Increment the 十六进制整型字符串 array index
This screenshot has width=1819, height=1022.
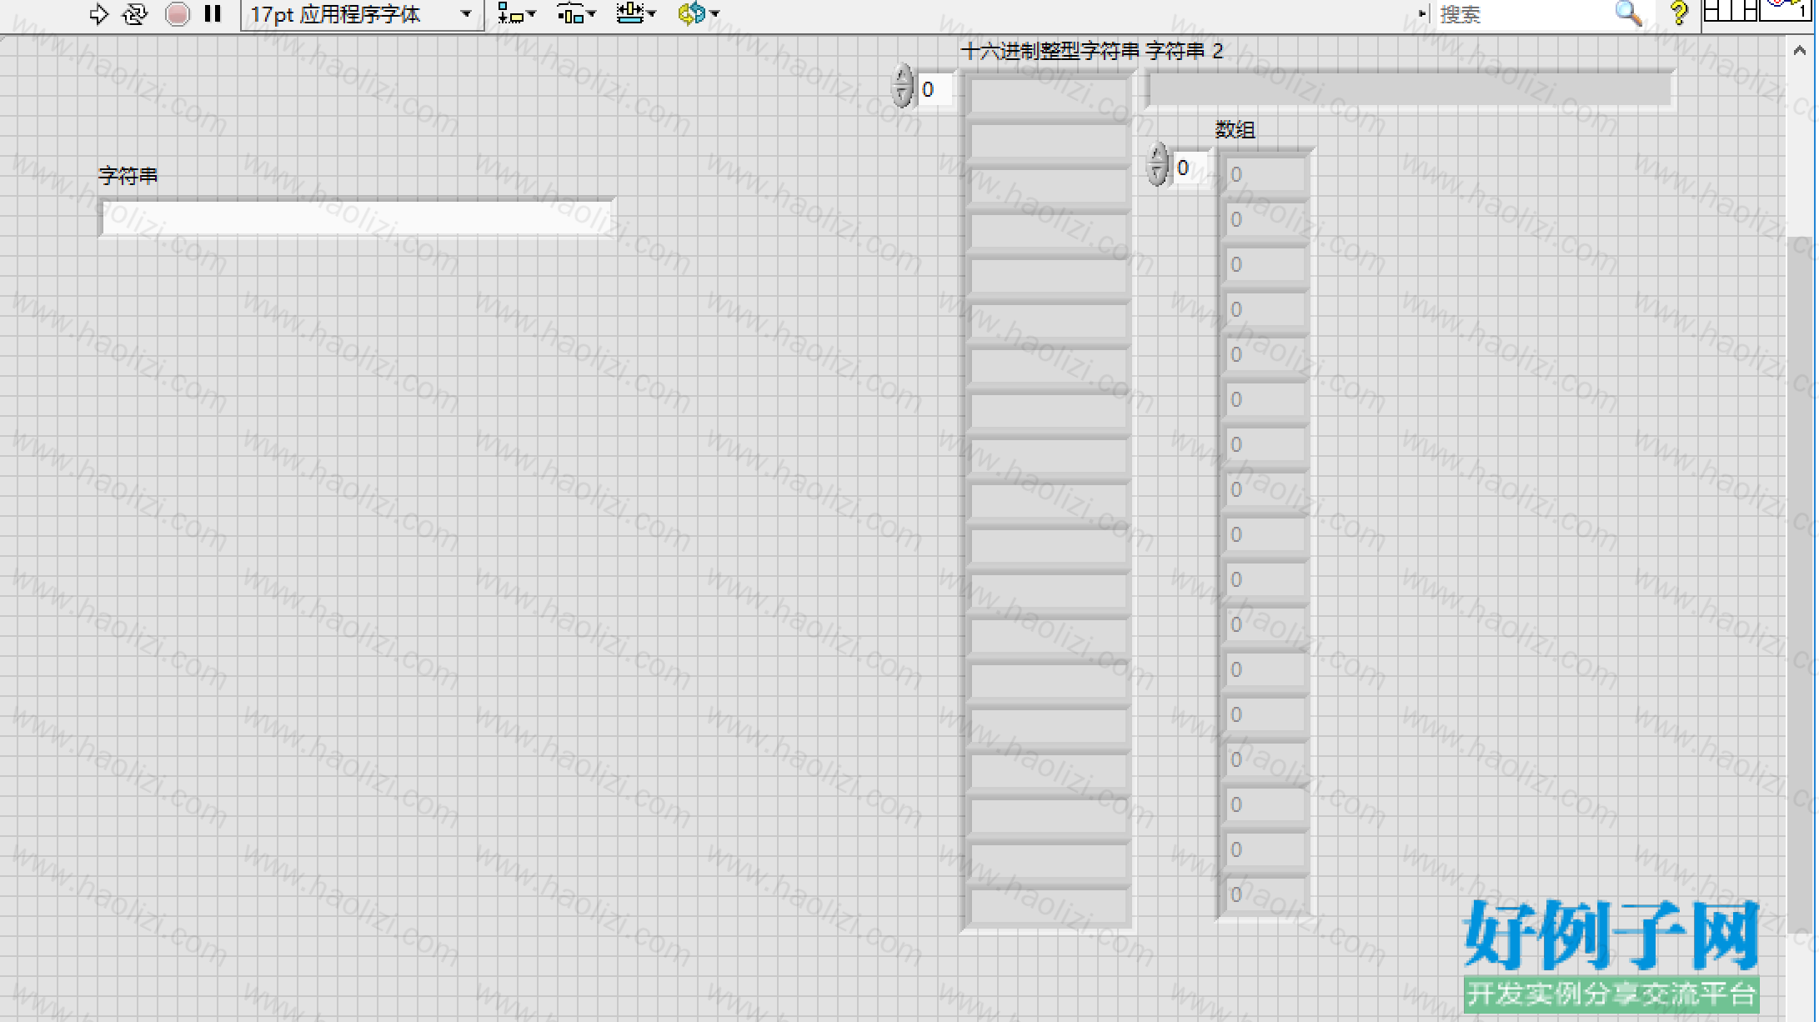click(x=902, y=77)
